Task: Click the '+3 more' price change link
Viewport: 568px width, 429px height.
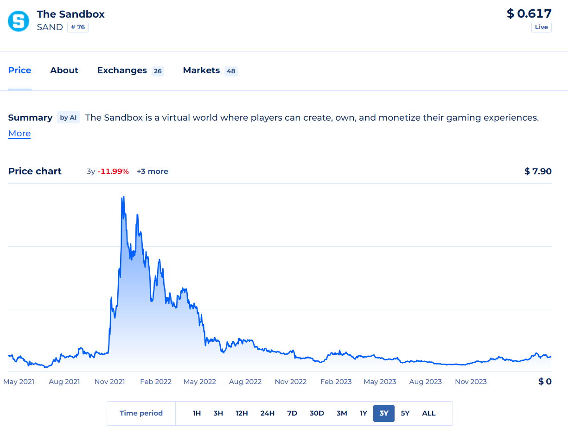Action: click(x=153, y=172)
